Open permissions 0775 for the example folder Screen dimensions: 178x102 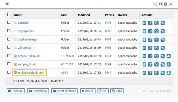108,23
